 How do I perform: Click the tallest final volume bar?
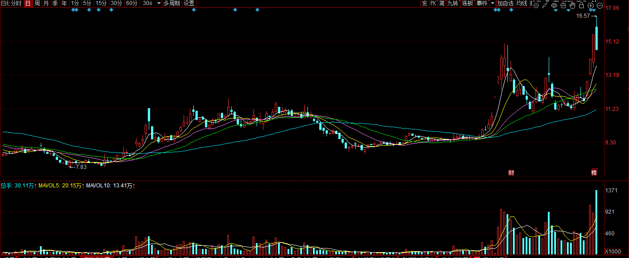coord(596,222)
